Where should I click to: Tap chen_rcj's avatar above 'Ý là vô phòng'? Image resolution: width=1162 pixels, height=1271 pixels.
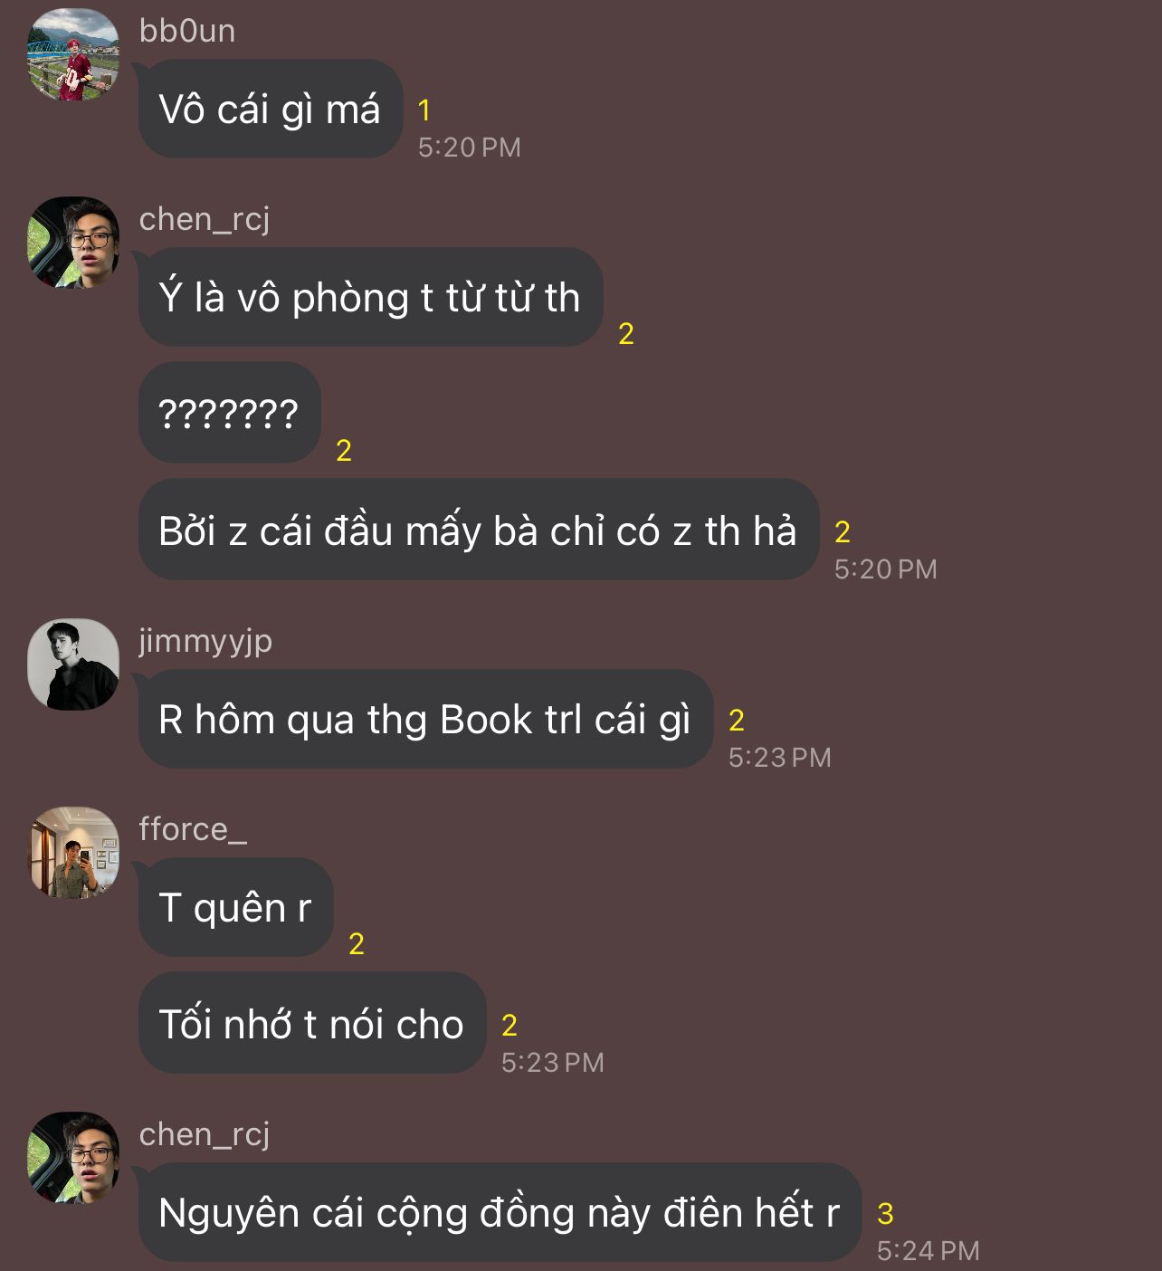73,243
